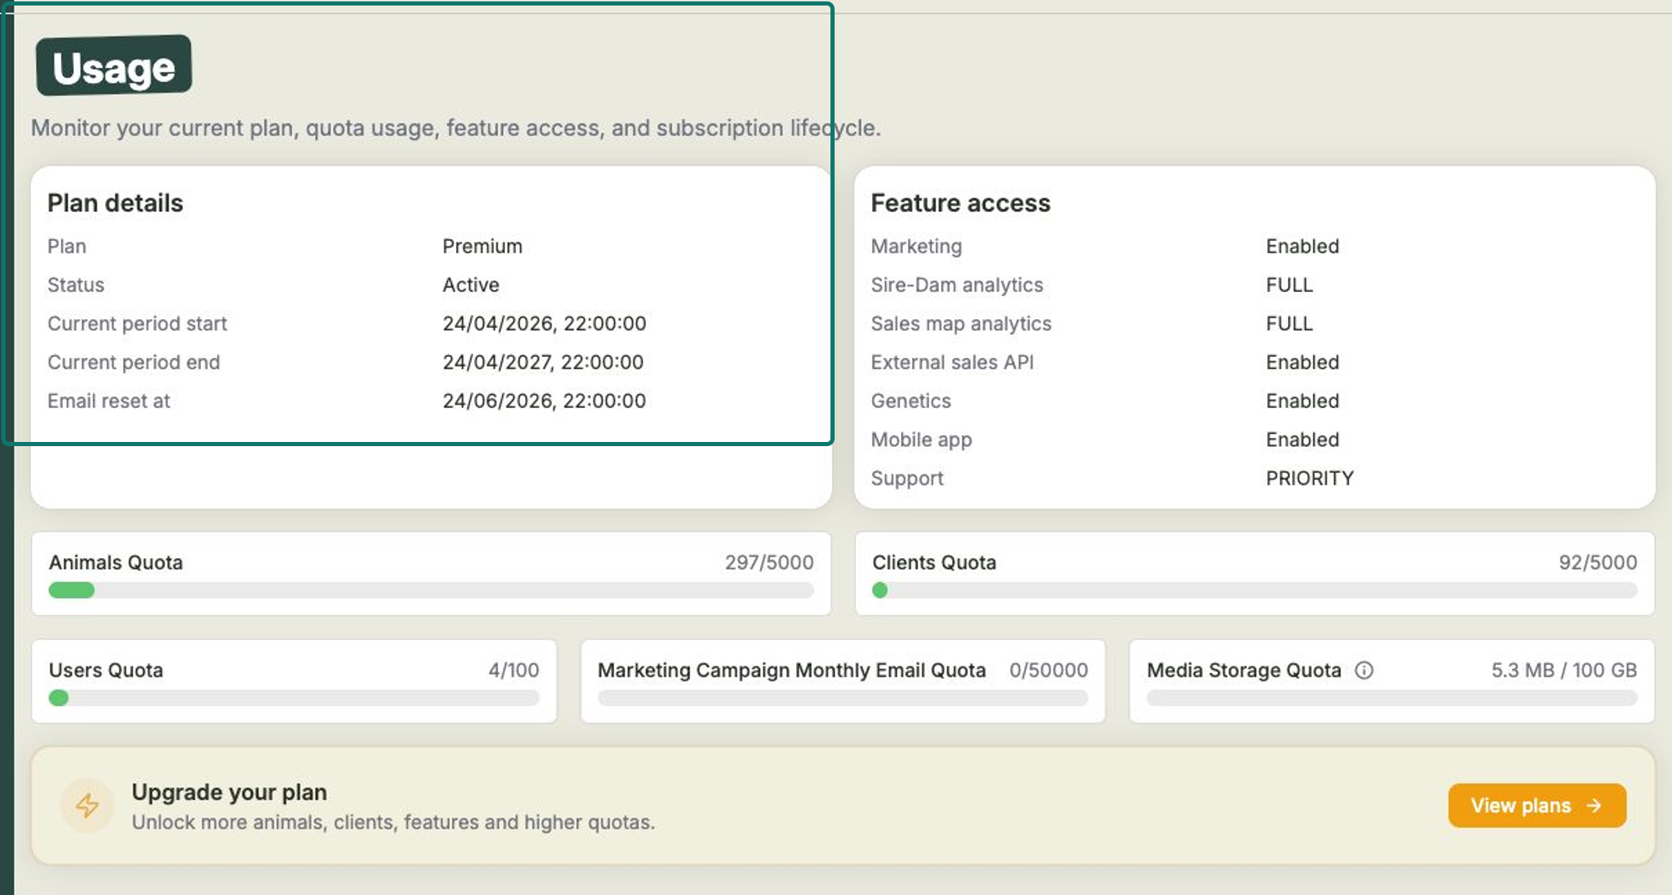Screen dimensions: 1672x895
Task: Click the Users Quota progress bar
Action: [294, 698]
